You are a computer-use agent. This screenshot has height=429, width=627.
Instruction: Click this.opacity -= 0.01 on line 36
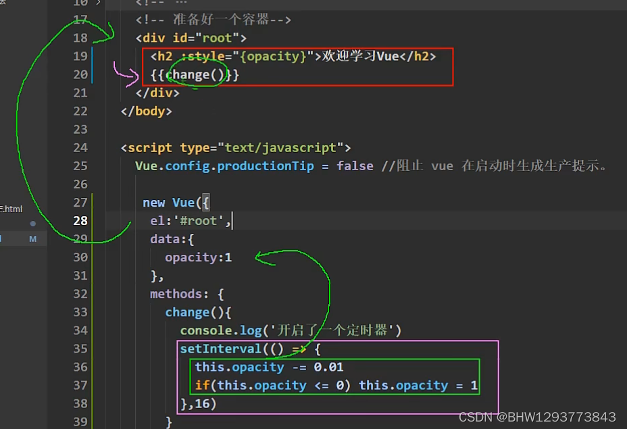point(269,367)
